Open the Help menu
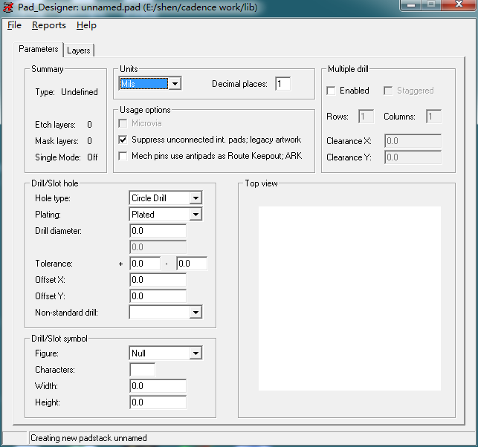 point(86,25)
